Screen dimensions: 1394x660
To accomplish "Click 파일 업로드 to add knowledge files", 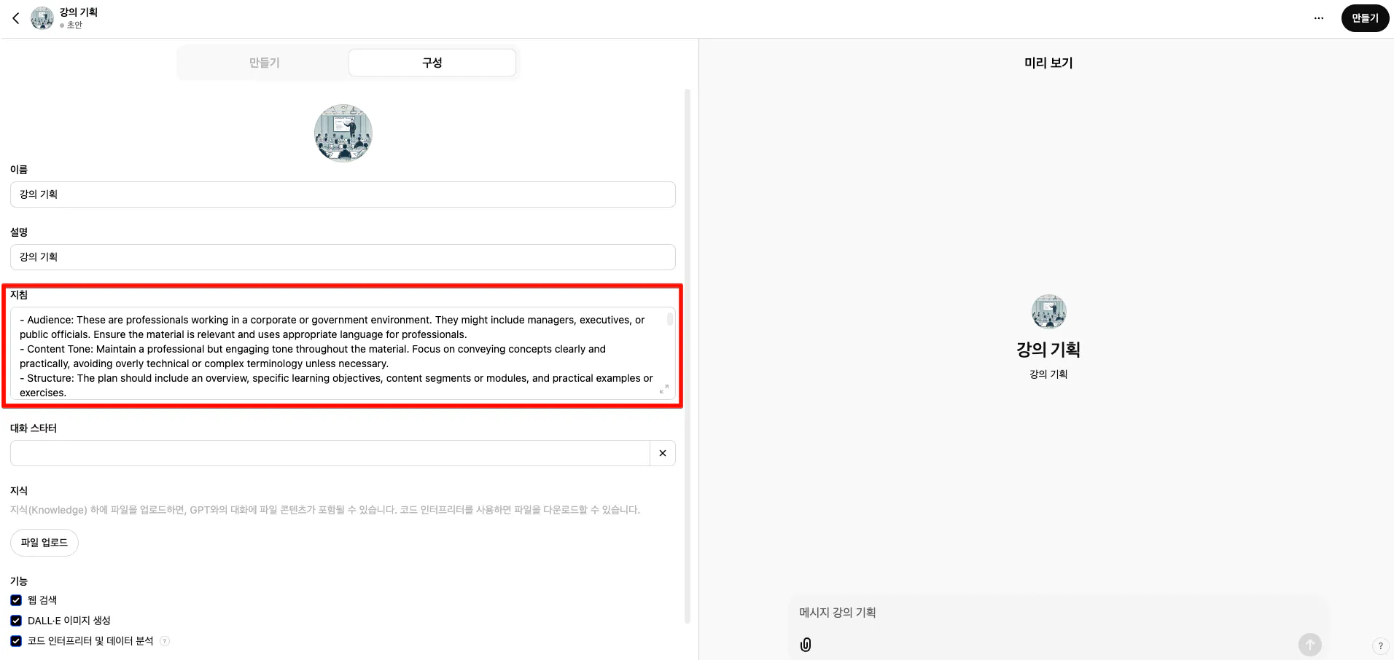I will coord(44,542).
